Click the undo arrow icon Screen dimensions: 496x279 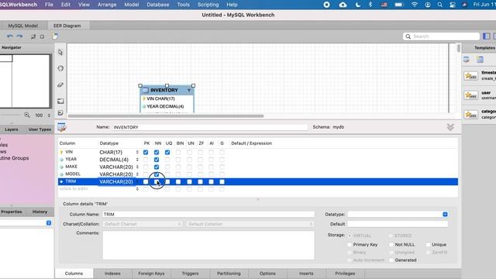tap(10, 36)
